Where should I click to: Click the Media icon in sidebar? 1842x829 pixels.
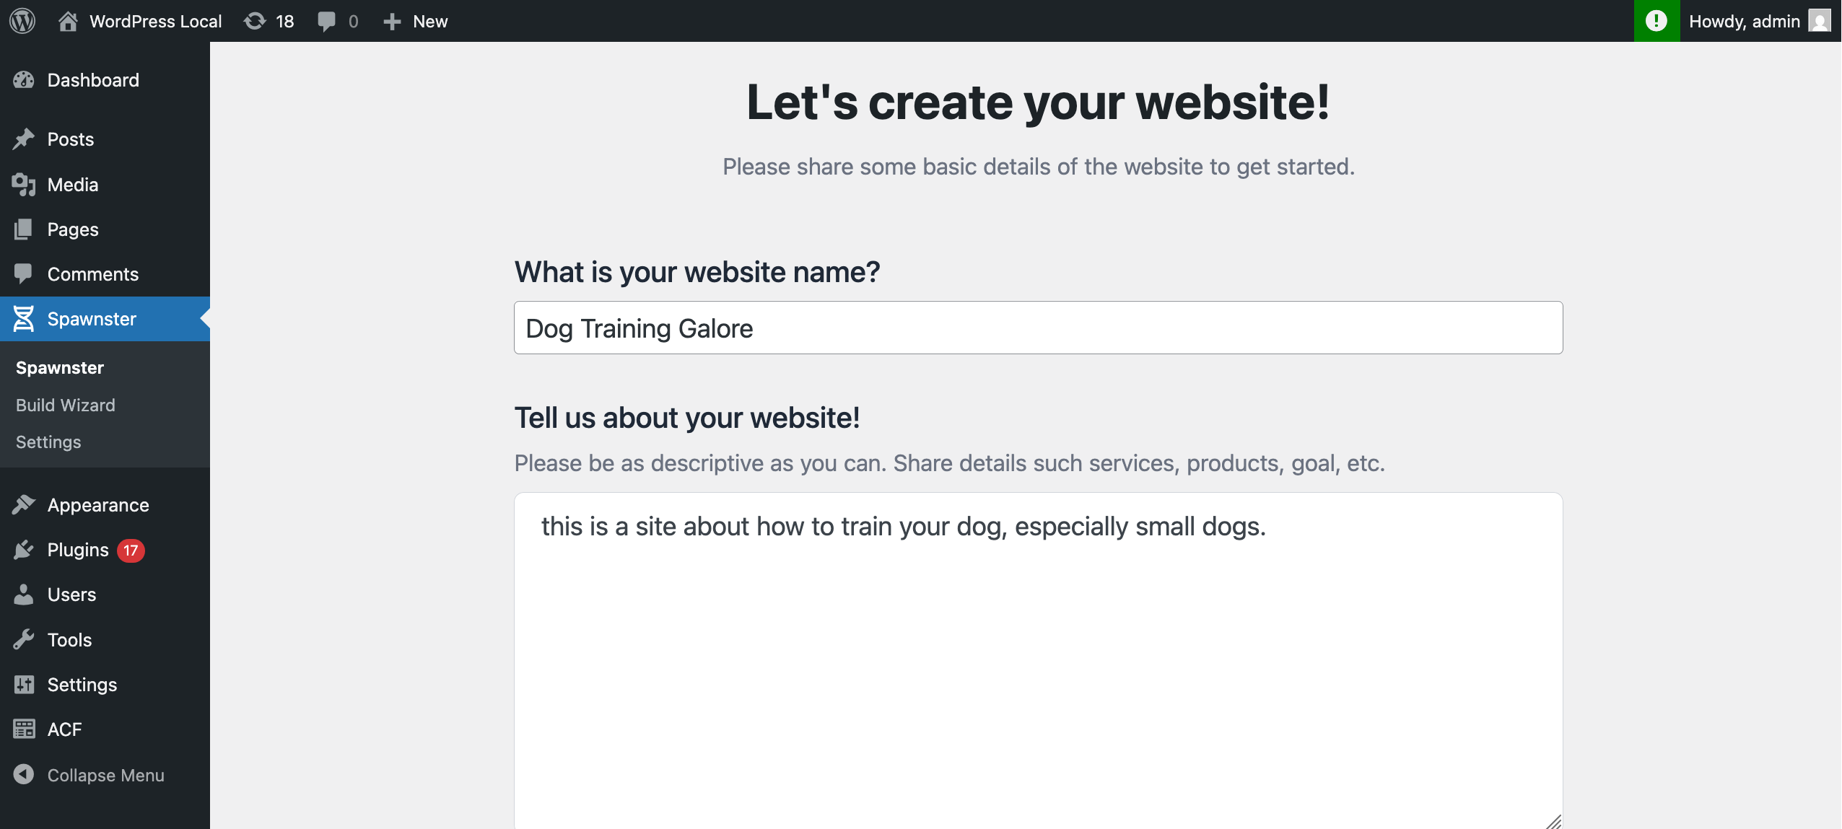click(24, 185)
